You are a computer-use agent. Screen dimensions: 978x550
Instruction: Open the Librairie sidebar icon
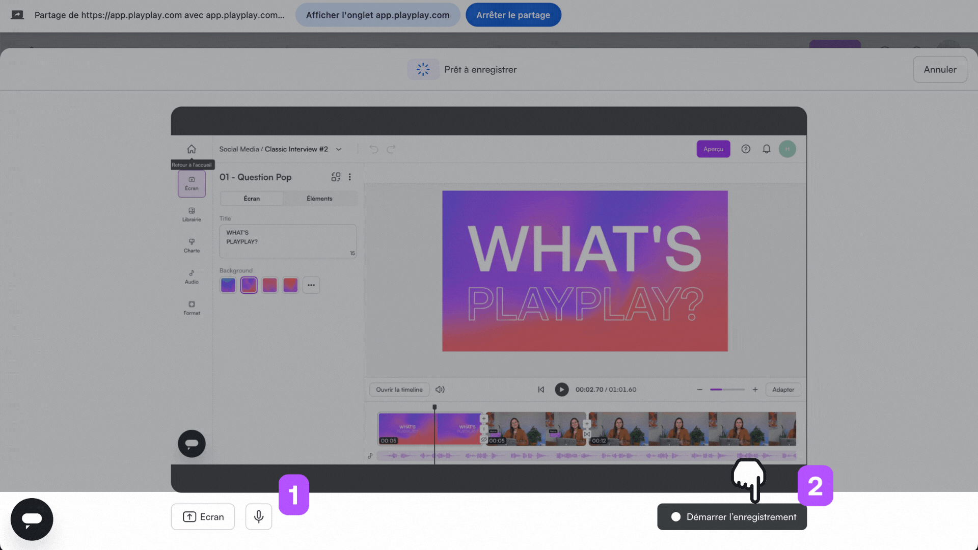[192, 214]
